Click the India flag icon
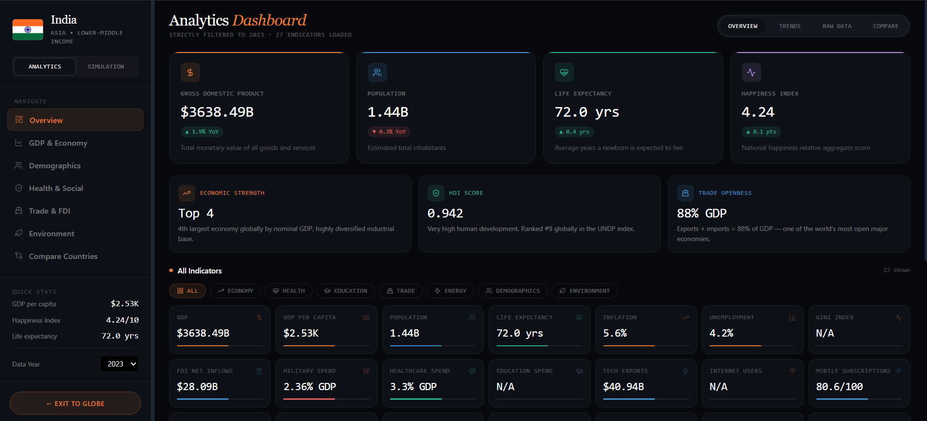This screenshot has height=421, width=927. 28,29
